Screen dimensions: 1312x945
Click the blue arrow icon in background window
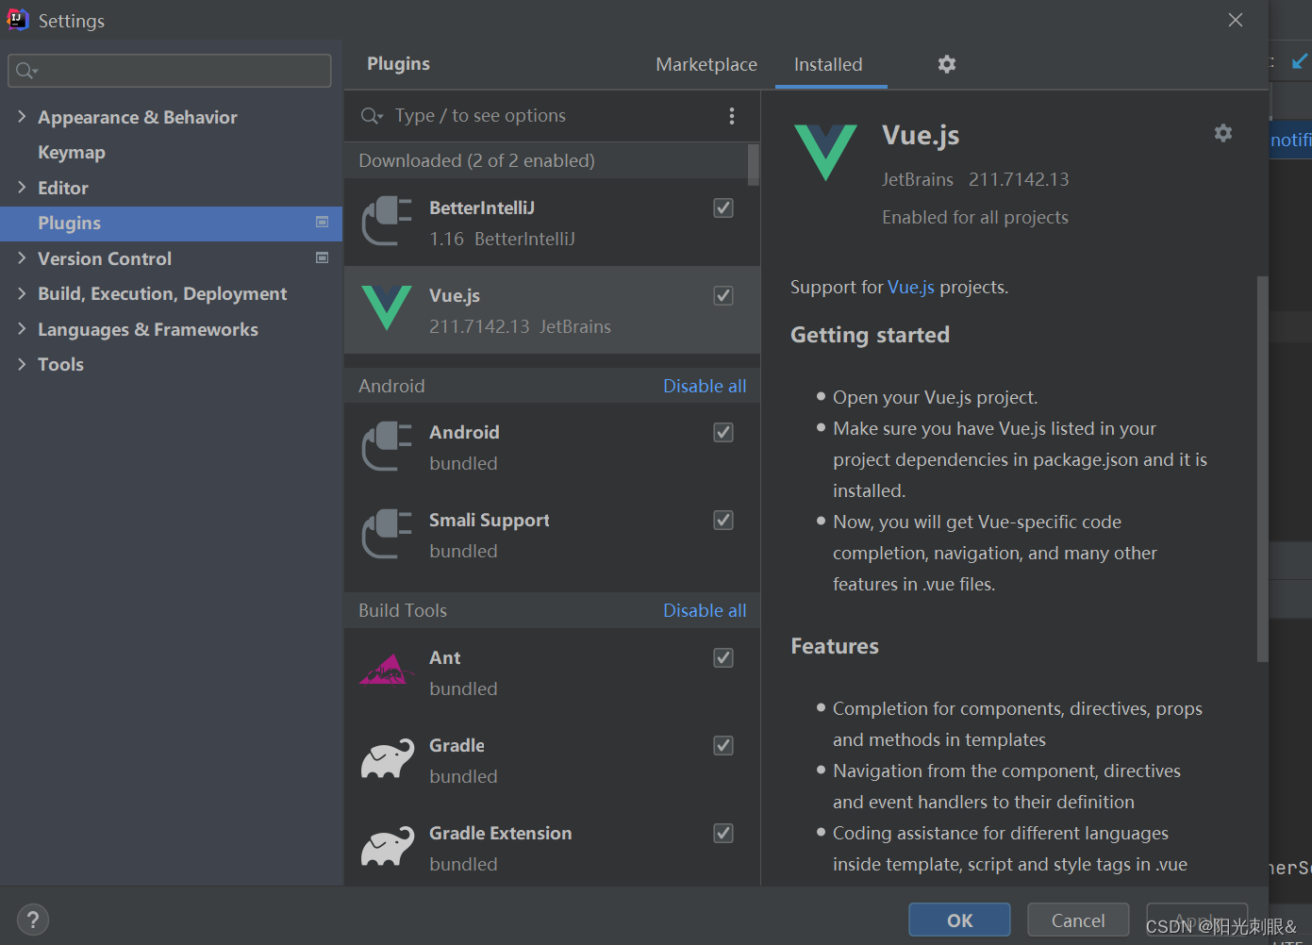coord(1300,61)
